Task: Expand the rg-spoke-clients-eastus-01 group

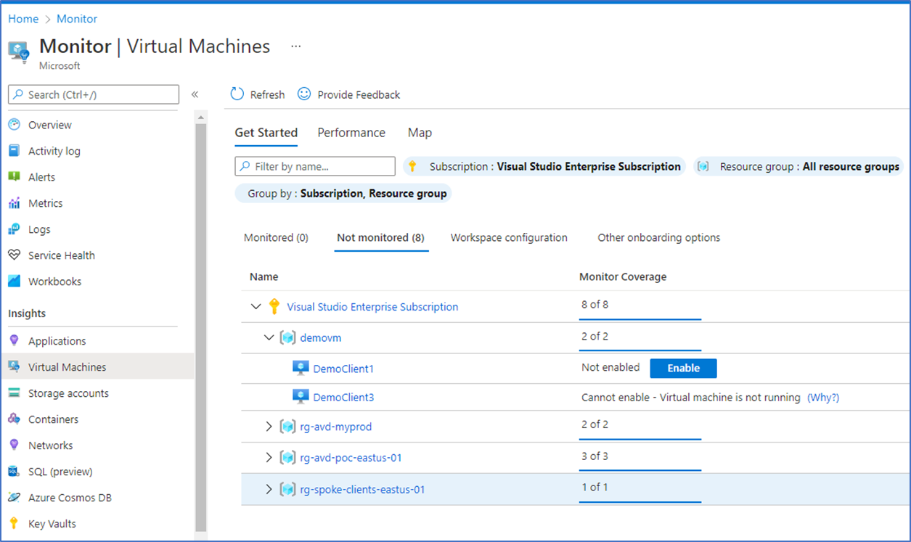Action: point(269,490)
